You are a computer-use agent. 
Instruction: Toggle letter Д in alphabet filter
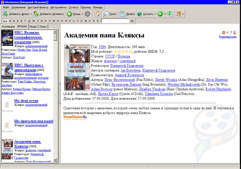click(x=29, y=21)
